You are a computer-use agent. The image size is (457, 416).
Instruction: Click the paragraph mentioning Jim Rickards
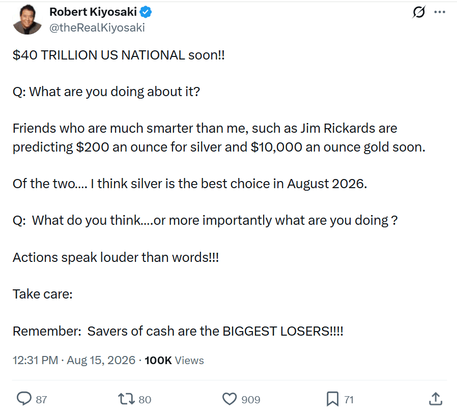click(x=219, y=137)
